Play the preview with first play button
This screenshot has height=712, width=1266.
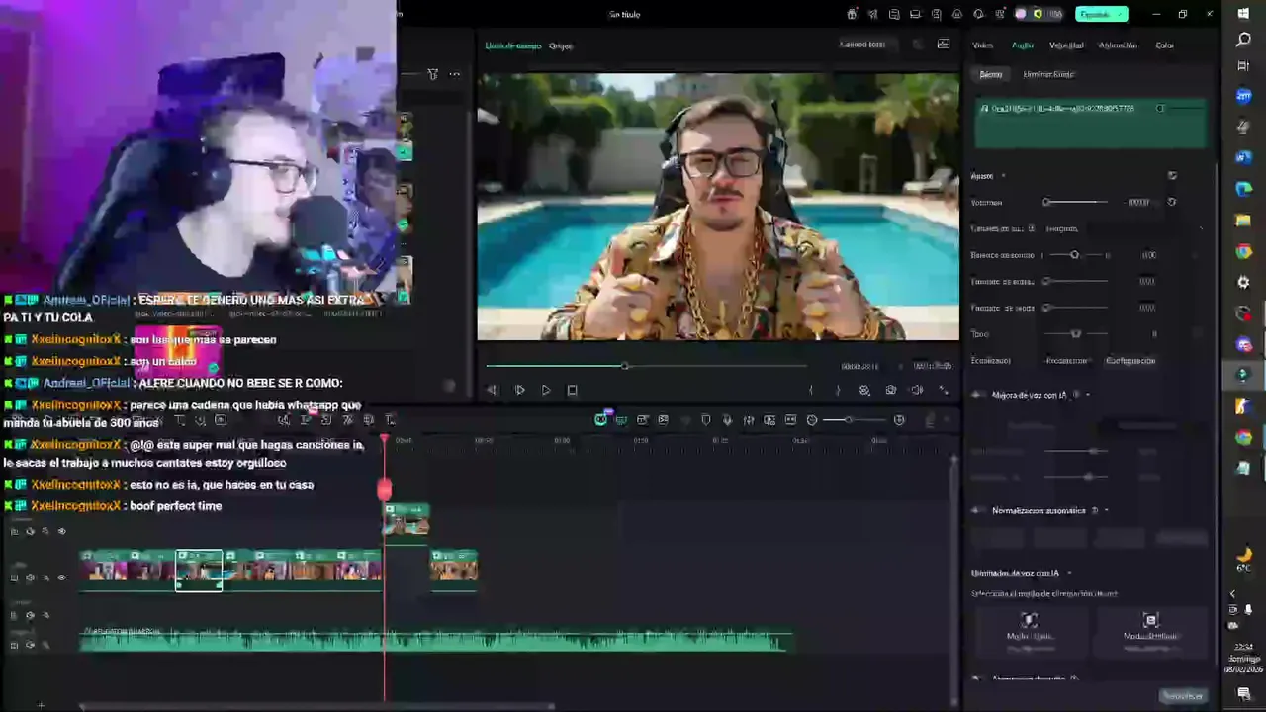[519, 390]
